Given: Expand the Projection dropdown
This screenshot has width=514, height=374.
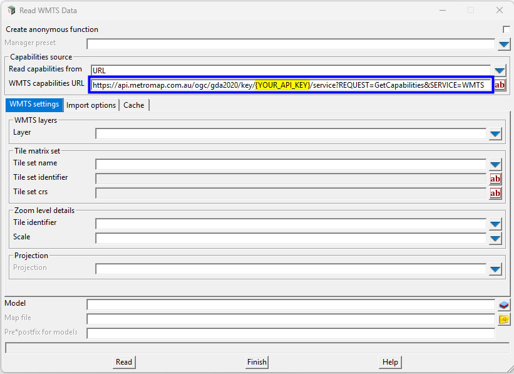Looking at the screenshot, I should point(495,268).
